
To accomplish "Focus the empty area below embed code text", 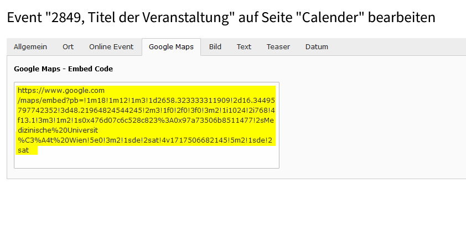I will (x=147, y=161).
